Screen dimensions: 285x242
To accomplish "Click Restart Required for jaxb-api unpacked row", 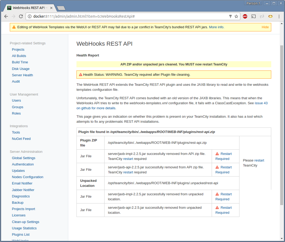I will [224, 210].
